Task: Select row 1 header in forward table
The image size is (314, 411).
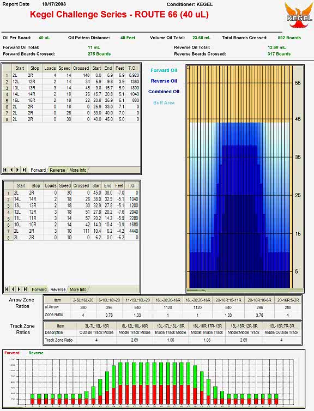Action: 7,75
